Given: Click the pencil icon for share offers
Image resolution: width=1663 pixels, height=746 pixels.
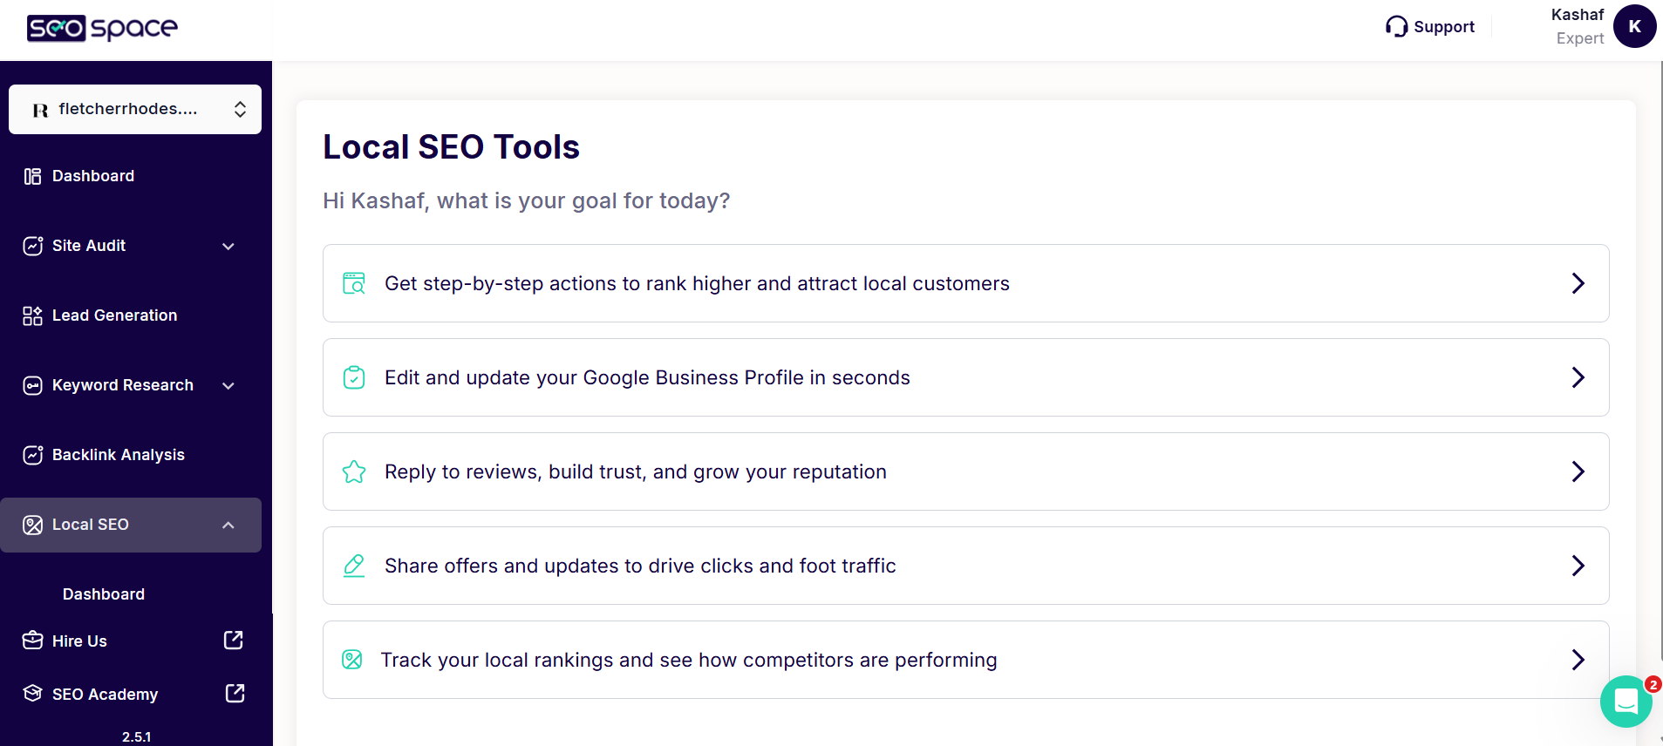Looking at the screenshot, I should coord(354,566).
